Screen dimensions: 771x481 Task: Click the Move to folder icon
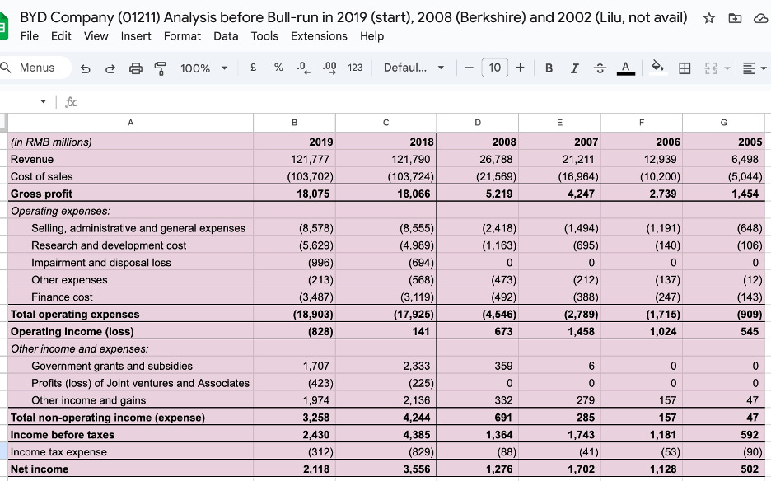733,18
